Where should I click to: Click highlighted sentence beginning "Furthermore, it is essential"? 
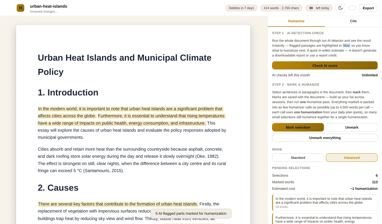point(132,119)
